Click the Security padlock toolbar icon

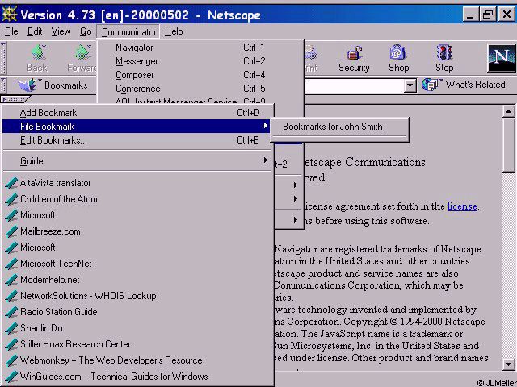(354, 53)
